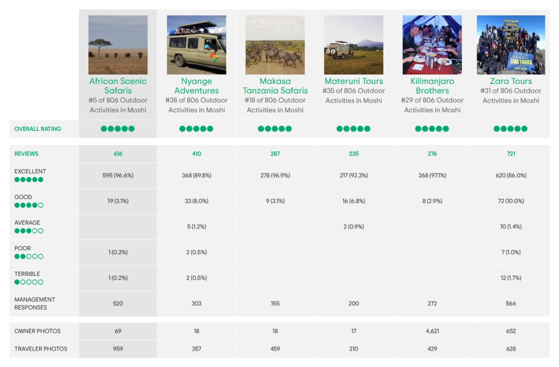Click Makasa Tanzania Safaris overall rating bubbles

[275, 129]
